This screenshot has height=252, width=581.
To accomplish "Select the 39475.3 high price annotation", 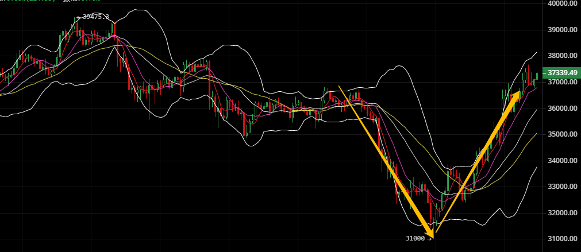I will click(93, 17).
